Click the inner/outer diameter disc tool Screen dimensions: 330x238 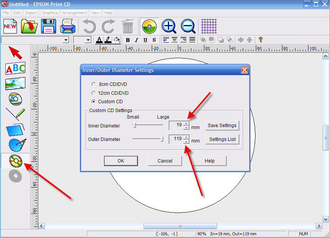pos(16,161)
